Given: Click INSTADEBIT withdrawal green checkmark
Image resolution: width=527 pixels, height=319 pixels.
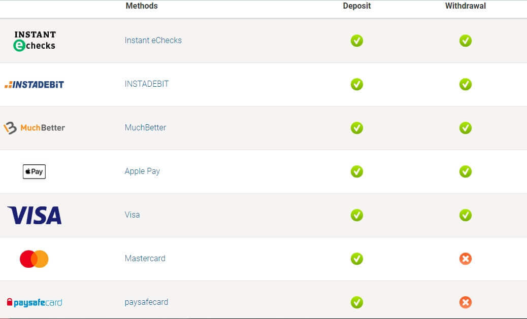Looking at the screenshot, I should [465, 84].
